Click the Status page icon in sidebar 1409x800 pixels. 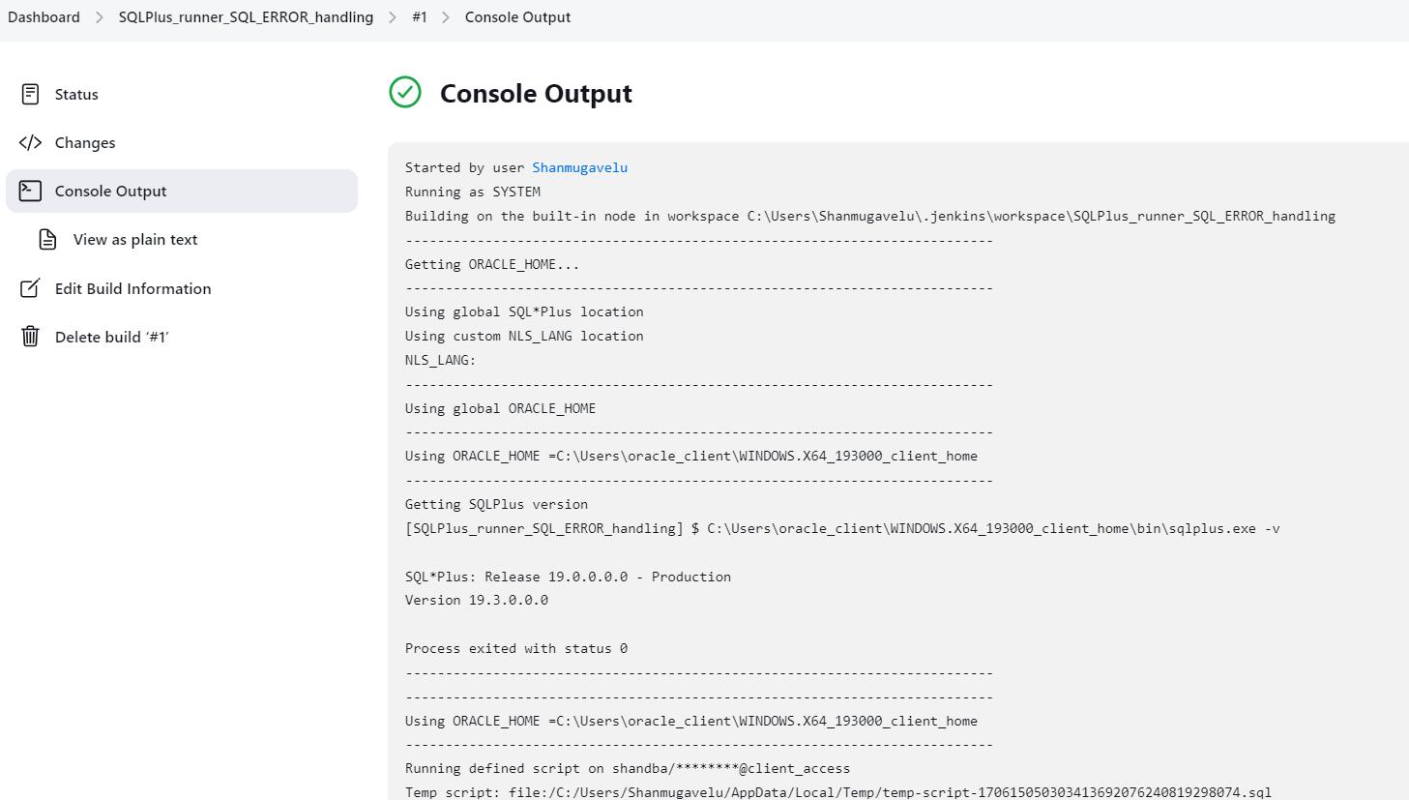pyautogui.click(x=30, y=94)
